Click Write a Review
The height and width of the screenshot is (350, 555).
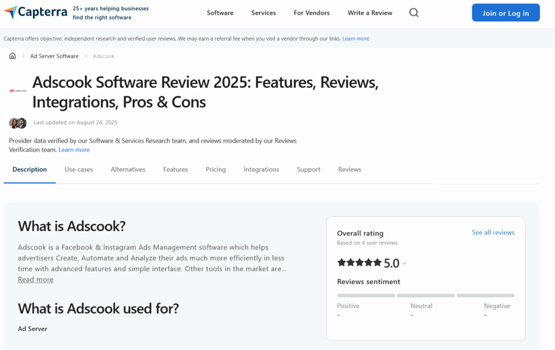point(370,13)
